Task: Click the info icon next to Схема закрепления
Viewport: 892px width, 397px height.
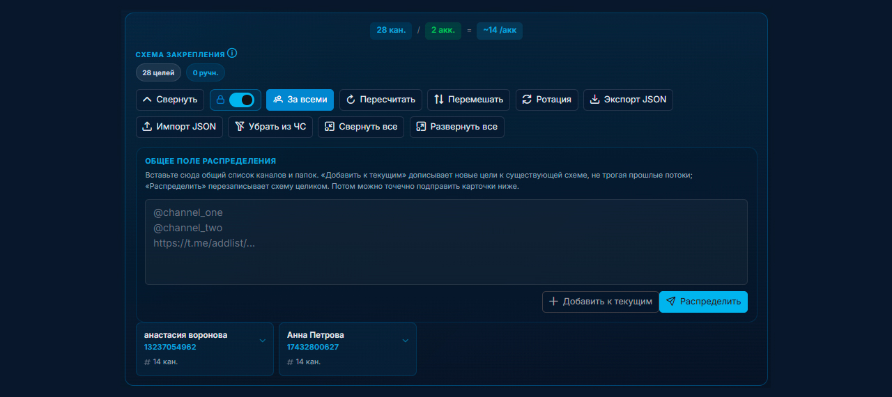Action: (x=233, y=53)
